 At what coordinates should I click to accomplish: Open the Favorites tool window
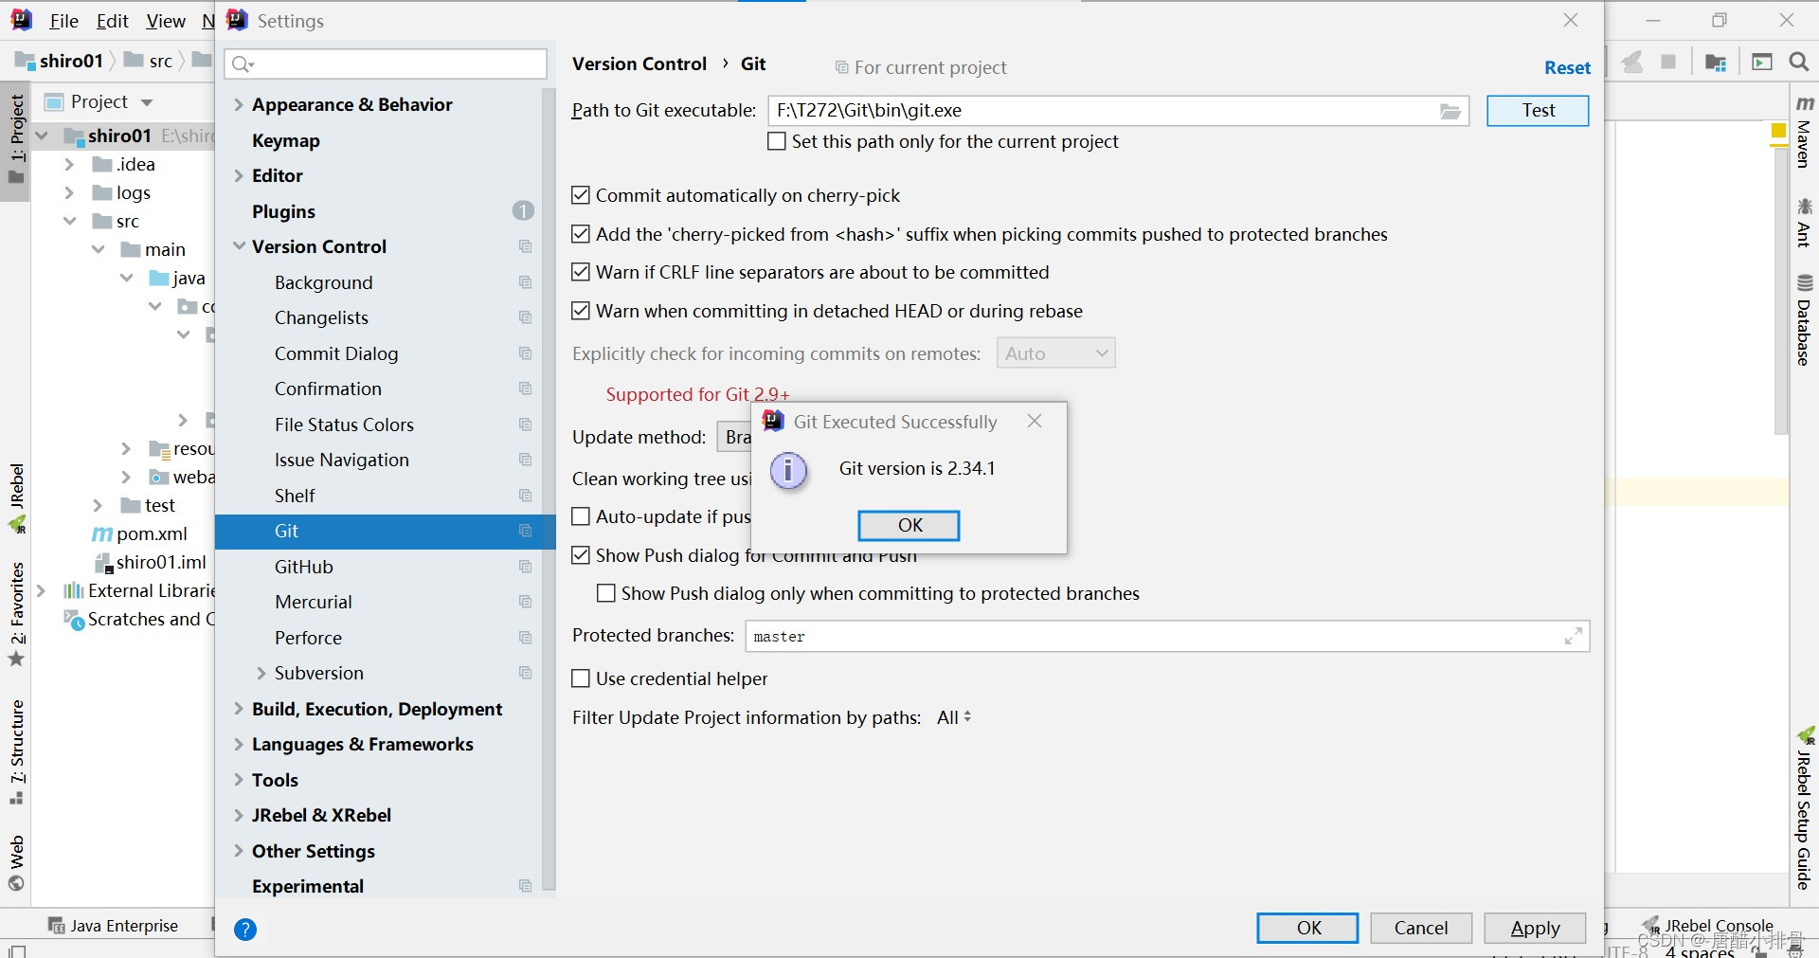pyautogui.click(x=16, y=614)
